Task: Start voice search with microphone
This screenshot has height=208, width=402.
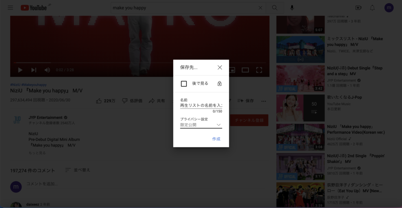Action: (x=292, y=8)
